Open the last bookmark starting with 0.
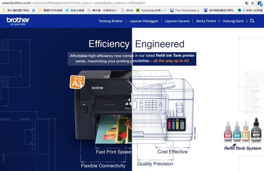The image size is (264, 171). tap(250, 10)
